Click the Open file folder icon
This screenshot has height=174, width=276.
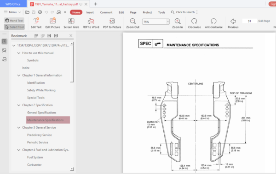click(27, 12)
